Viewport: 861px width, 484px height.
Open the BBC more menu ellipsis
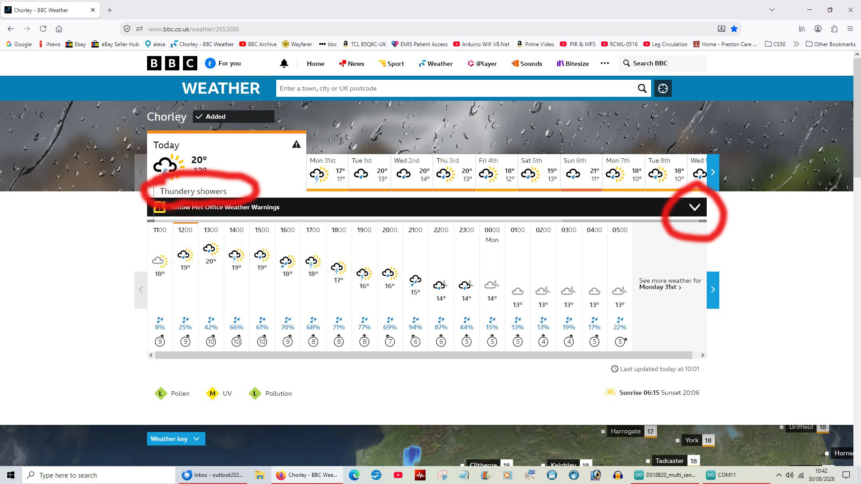604,63
